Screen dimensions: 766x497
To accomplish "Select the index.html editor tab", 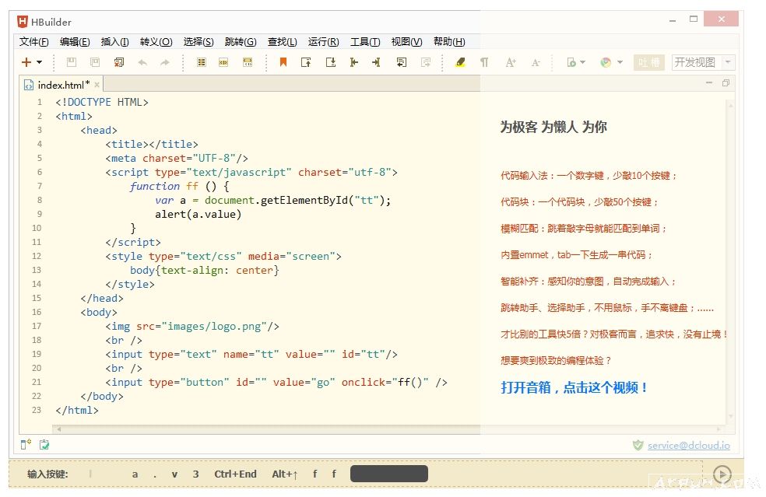I will pos(62,85).
